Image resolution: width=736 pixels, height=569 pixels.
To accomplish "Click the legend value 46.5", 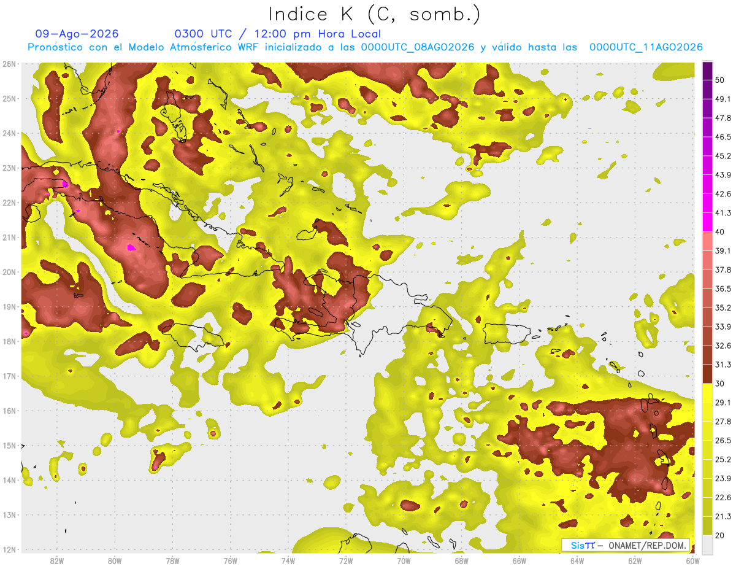I will coord(723,137).
